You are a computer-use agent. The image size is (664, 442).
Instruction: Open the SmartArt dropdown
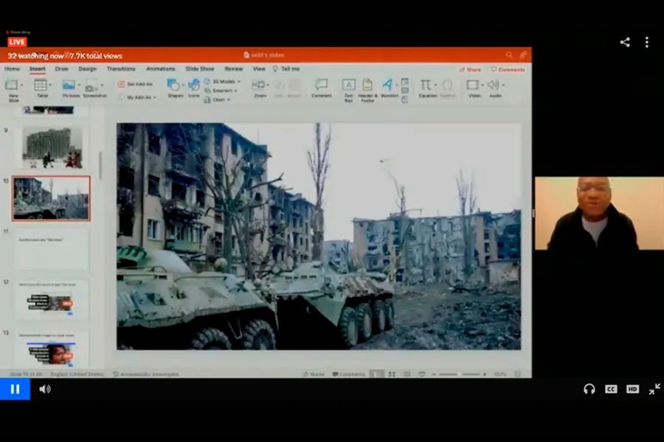coord(221,91)
